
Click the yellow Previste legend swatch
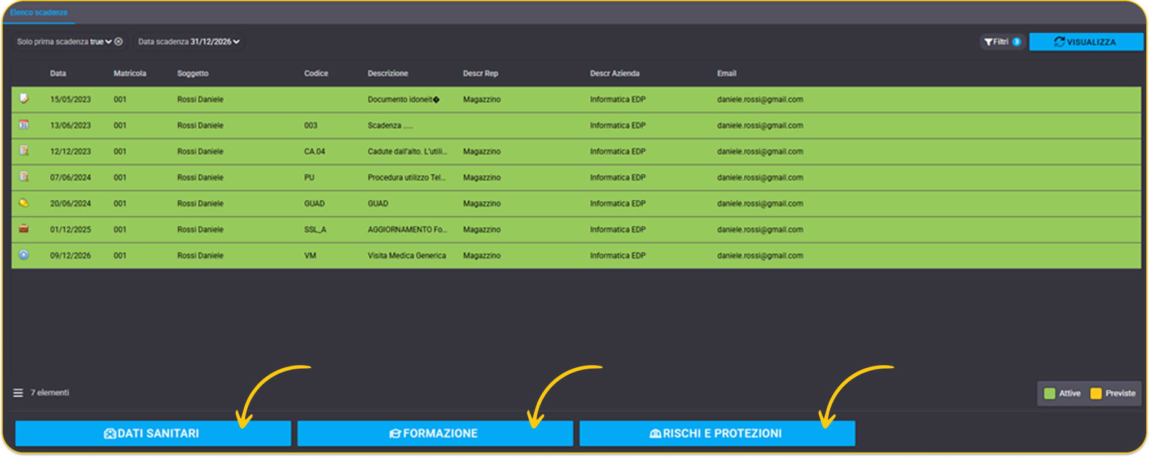[1096, 393]
